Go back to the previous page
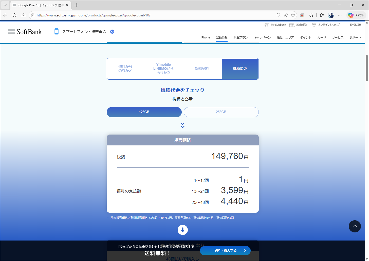This screenshot has height=261, width=369. [x=5, y=15]
